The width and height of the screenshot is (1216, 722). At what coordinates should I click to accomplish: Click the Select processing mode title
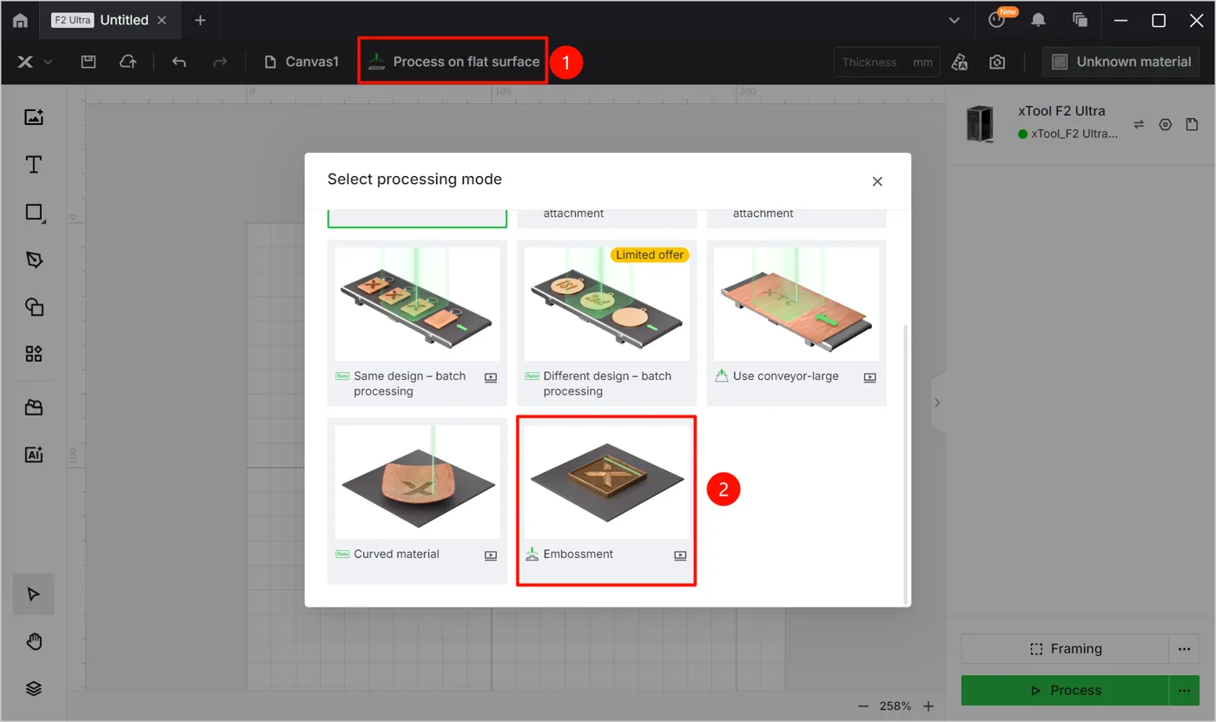414,180
